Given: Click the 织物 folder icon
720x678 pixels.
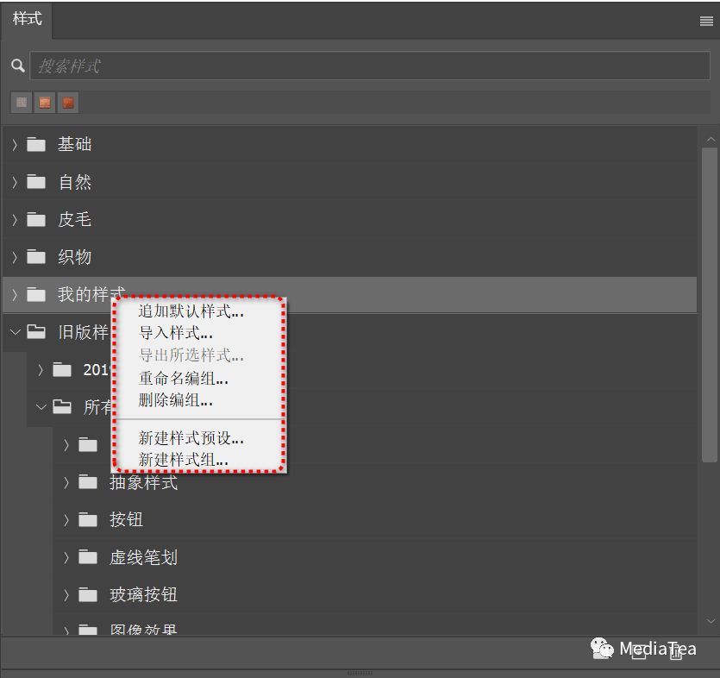Looking at the screenshot, I should [x=36, y=257].
